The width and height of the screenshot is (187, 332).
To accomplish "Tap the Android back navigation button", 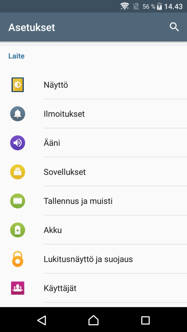I will coord(42,320).
